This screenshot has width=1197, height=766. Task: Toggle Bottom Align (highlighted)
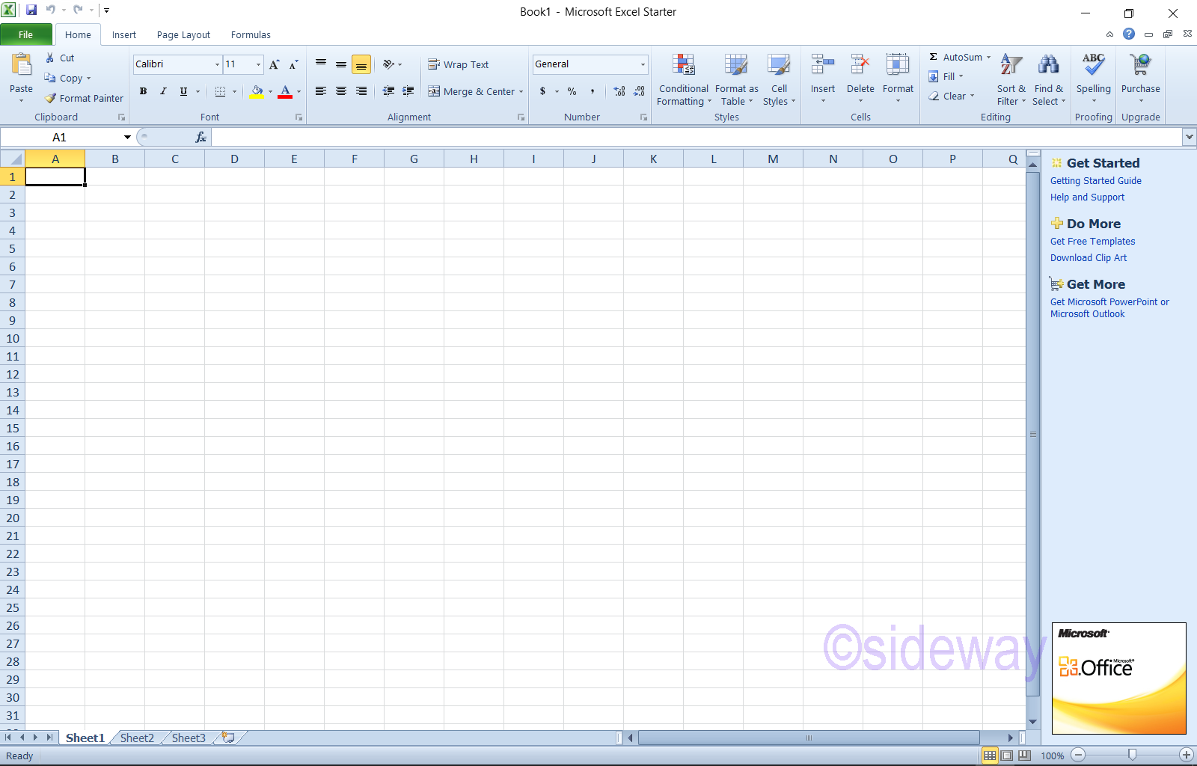361,64
